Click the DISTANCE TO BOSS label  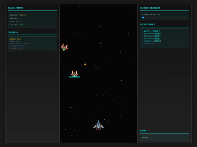pyautogui.click(x=151, y=15)
